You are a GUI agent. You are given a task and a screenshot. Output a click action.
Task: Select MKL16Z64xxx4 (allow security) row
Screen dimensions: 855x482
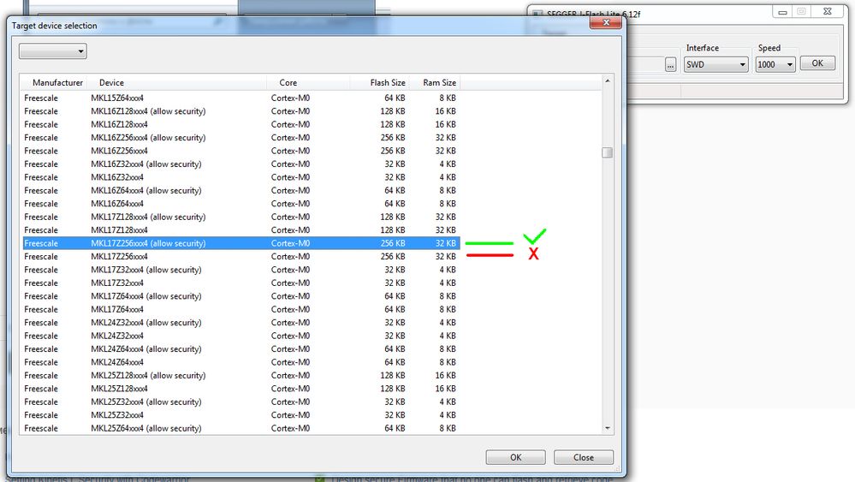tap(241, 190)
